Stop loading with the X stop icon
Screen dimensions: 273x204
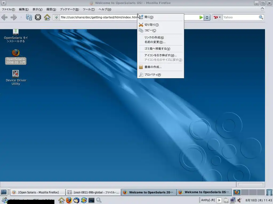38,17
